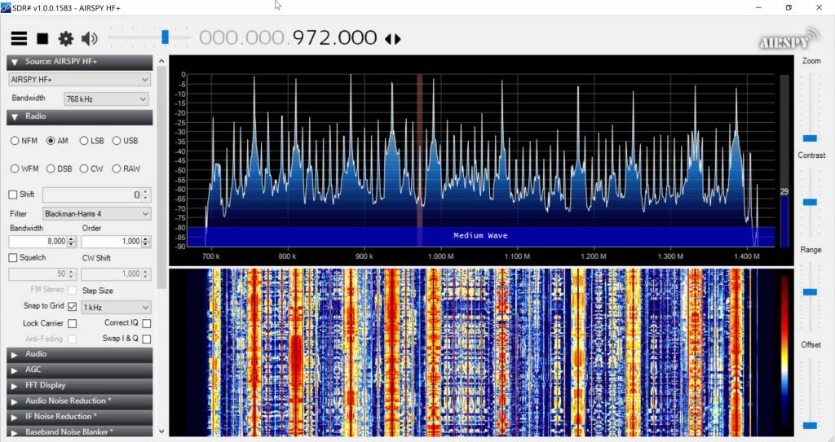Select the NFM radio mode
The height and width of the screenshot is (442, 835).
click(15, 141)
